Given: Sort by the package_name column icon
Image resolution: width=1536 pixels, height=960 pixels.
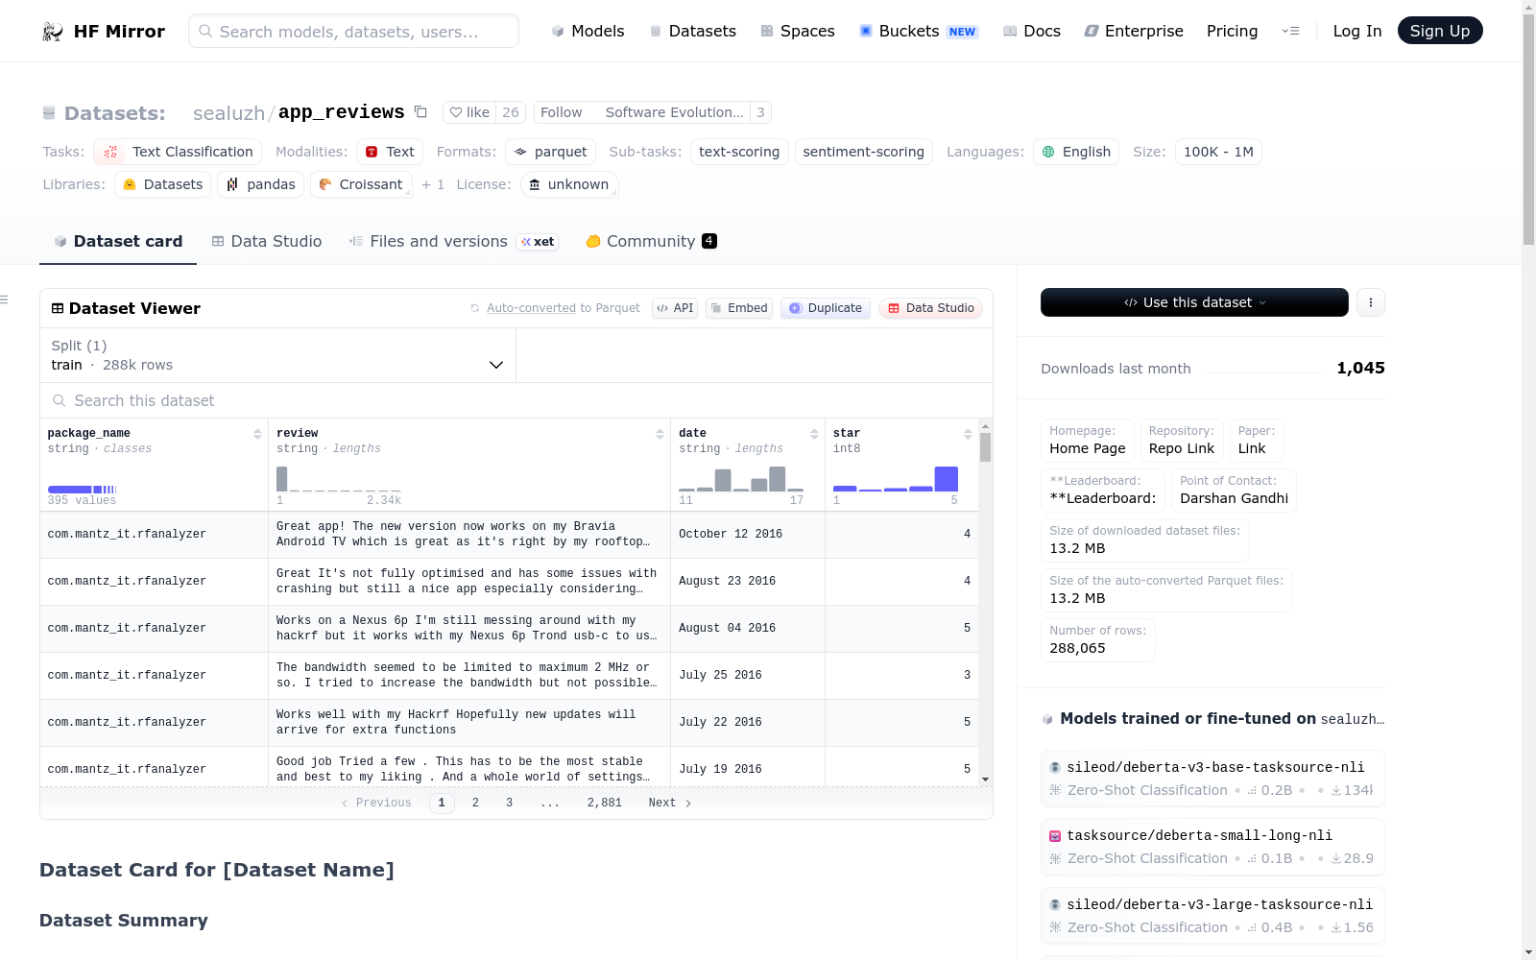Looking at the screenshot, I should click(257, 434).
